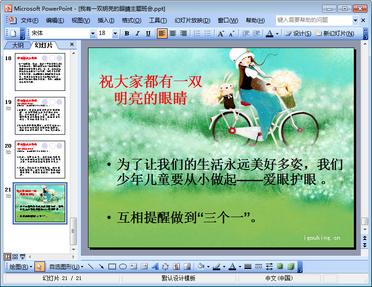Screen dimensions: 372x287
Task: Open 编辑(E) menu
Action: point(55,20)
